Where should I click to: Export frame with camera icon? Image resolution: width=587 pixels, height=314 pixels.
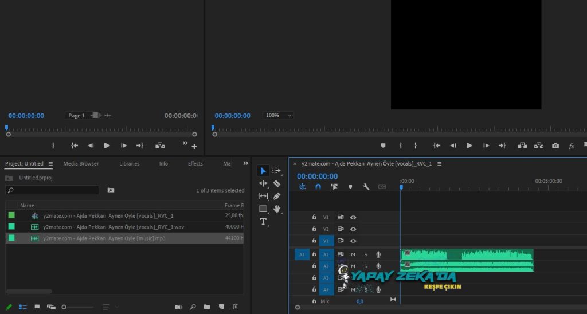pos(555,146)
